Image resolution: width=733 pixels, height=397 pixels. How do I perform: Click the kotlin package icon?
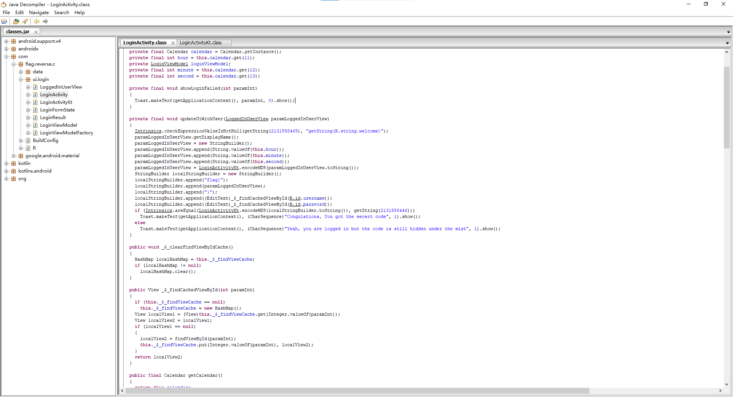coord(13,163)
